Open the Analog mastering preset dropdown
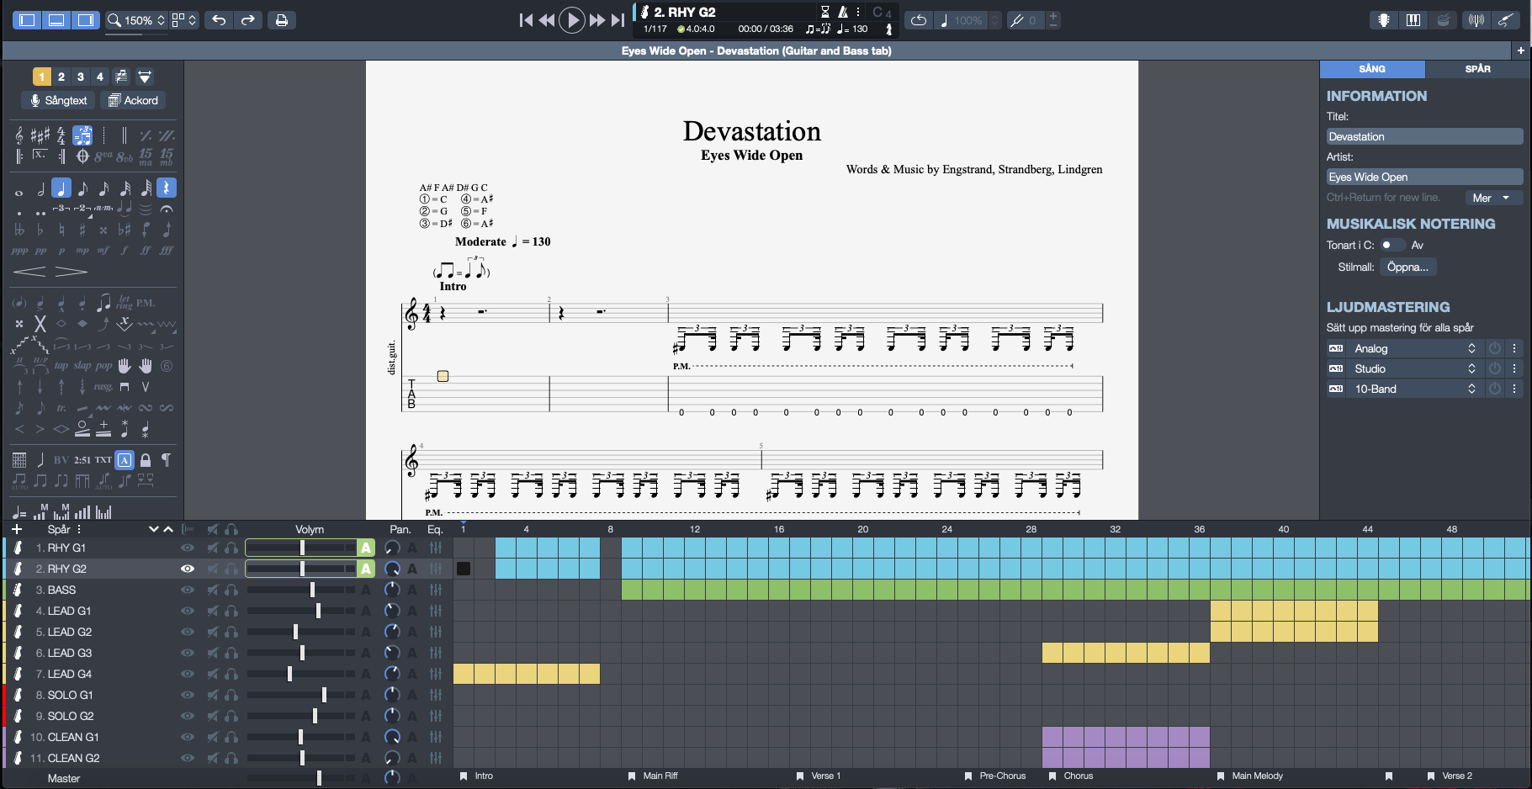This screenshot has width=1532, height=789. (x=1413, y=348)
